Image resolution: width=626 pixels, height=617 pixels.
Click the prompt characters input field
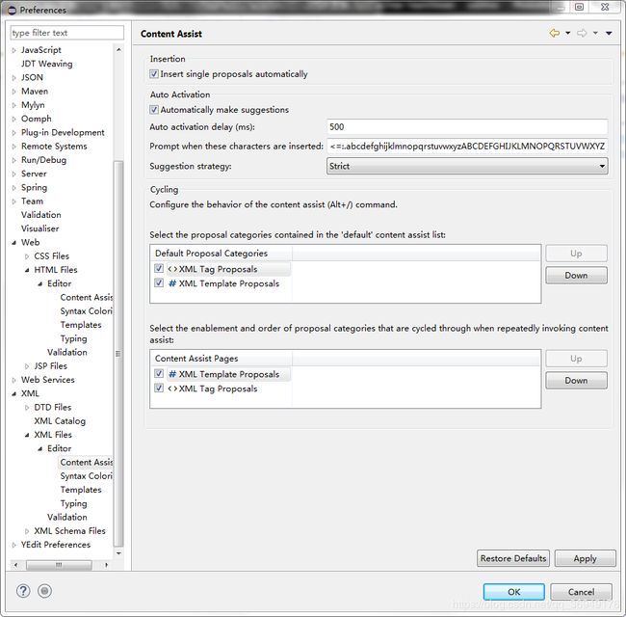tap(467, 147)
